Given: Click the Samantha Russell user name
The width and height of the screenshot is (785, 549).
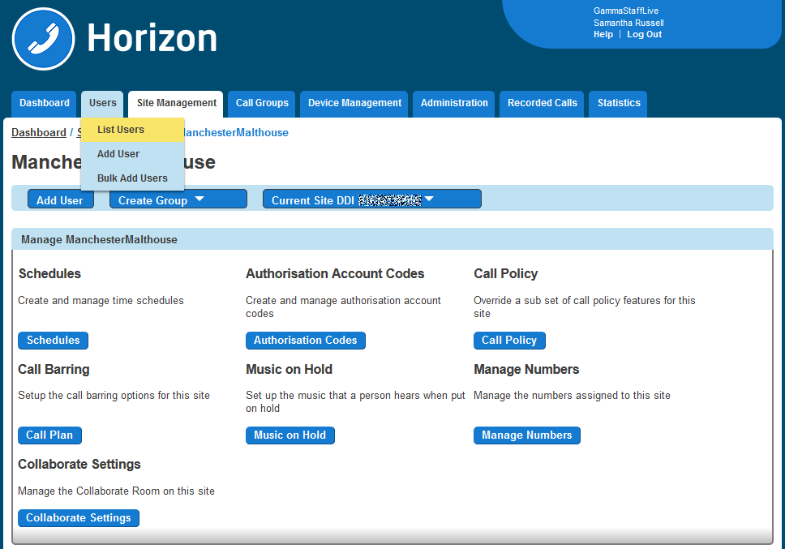Looking at the screenshot, I should (628, 23).
